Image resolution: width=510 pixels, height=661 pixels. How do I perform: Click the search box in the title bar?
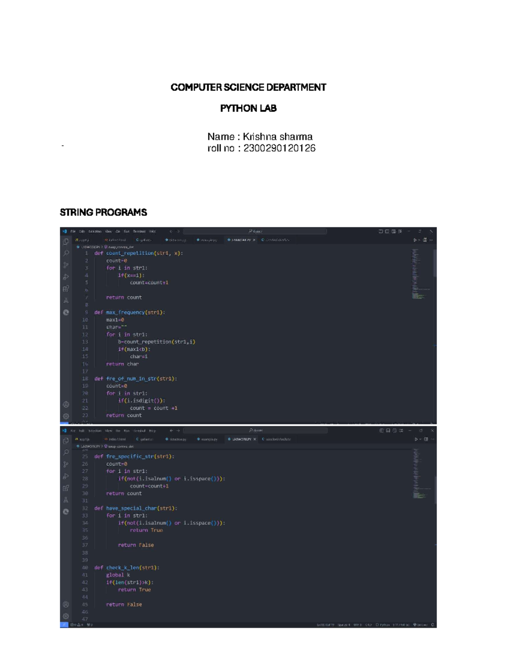[255, 232]
